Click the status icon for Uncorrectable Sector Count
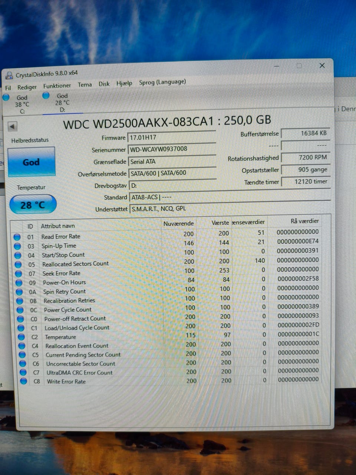The height and width of the screenshot is (475, 356). click(23, 364)
